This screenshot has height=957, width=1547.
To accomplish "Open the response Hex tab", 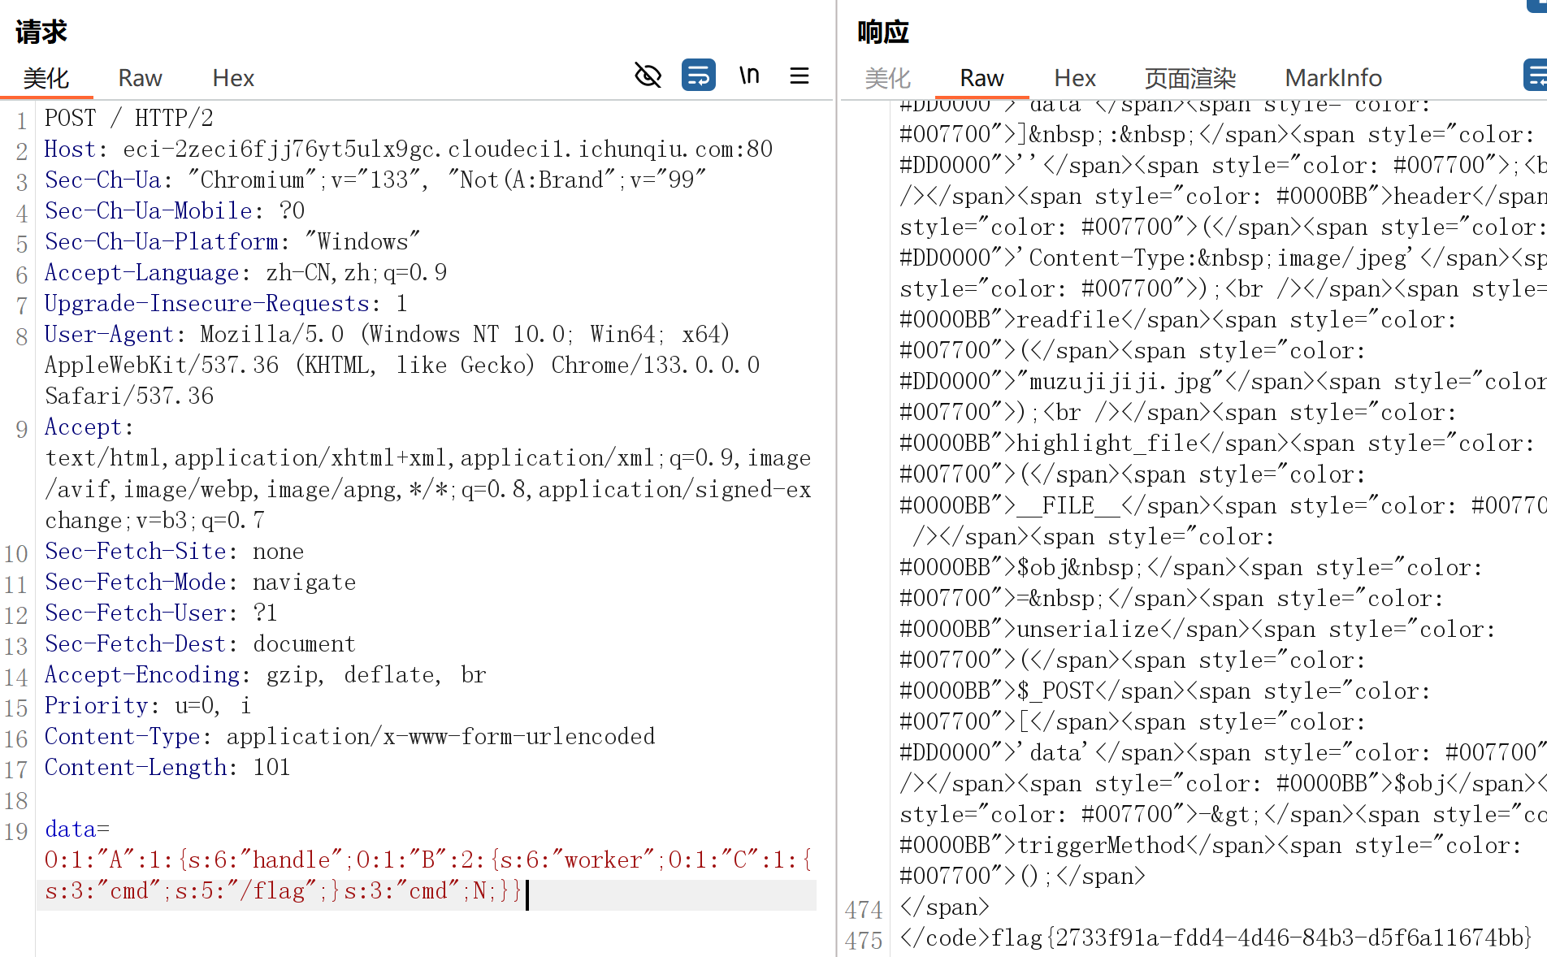I will [1075, 78].
